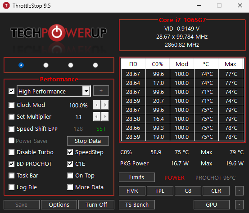Viewport: 249px width, 213px height.
Task: Open the Limits window
Action: point(137,177)
